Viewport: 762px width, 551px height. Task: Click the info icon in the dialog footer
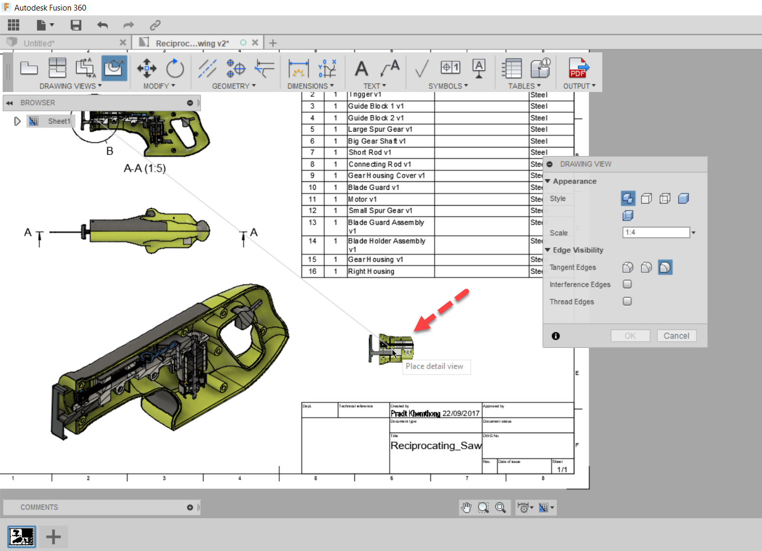[x=555, y=336]
